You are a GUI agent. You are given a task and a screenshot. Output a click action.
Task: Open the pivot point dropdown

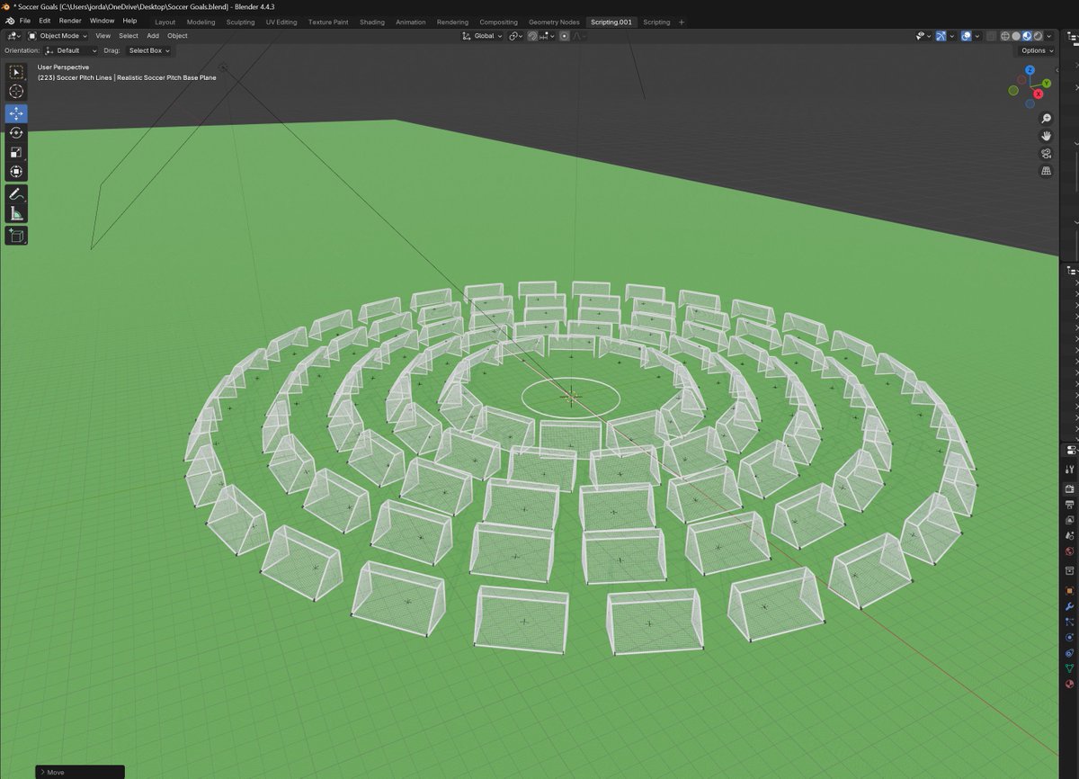[515, 36]
